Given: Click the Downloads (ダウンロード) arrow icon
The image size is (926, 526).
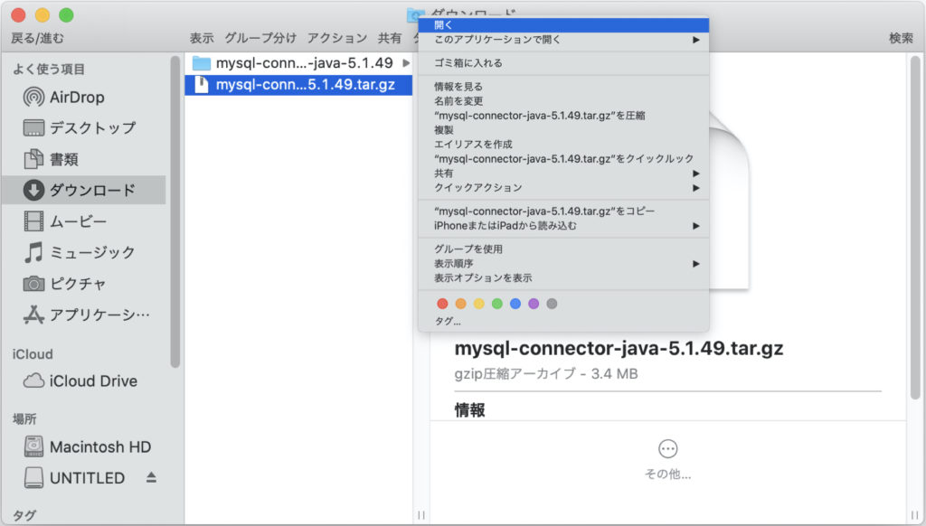Looking at the screenshot, I should 33,190.
